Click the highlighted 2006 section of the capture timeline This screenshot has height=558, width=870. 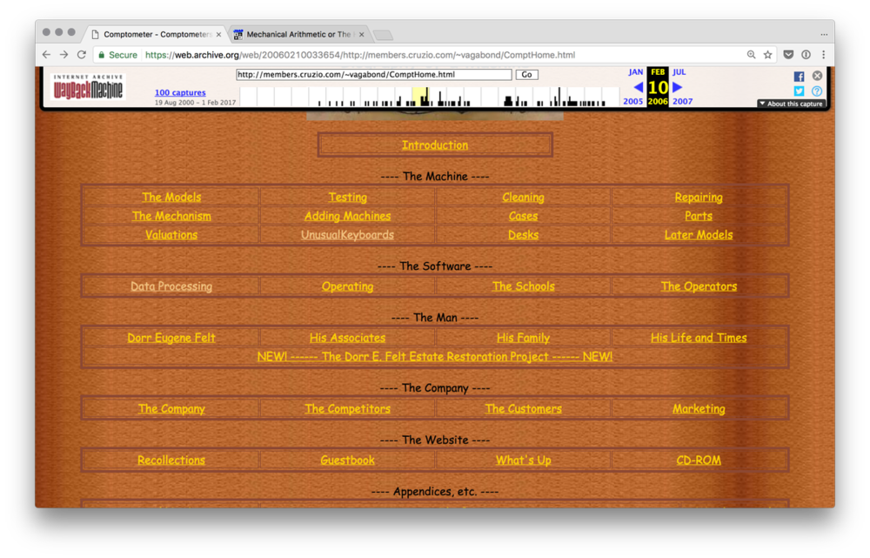point(420,97)
